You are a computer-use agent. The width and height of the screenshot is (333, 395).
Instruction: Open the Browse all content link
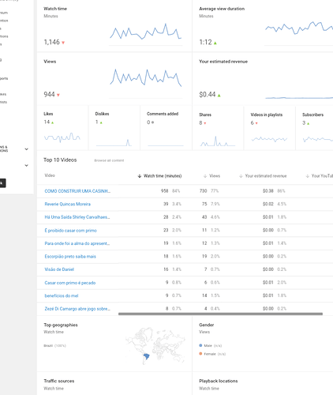point(109,160)
